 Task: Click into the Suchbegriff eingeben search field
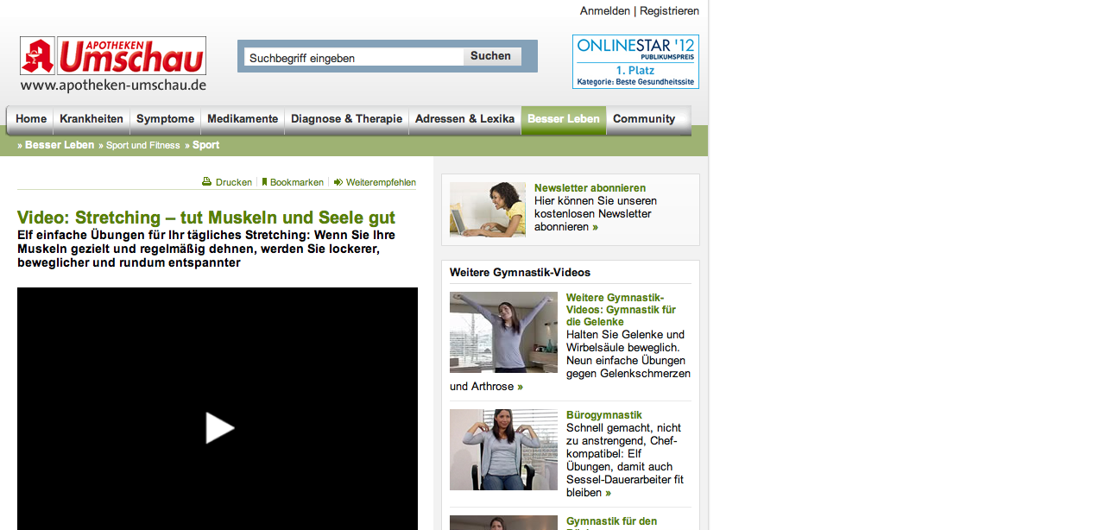[354, 58]
